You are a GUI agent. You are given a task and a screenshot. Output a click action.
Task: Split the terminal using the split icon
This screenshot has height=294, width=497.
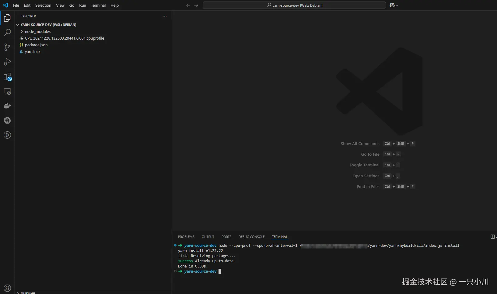(x=492, y=237)
